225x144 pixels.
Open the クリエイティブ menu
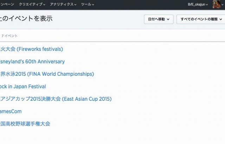click(32, 4)
